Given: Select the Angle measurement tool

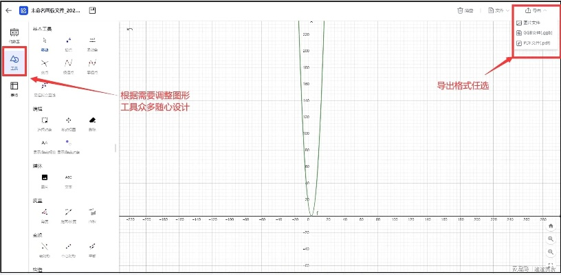Looking at the screenshot, I should 44,214.
